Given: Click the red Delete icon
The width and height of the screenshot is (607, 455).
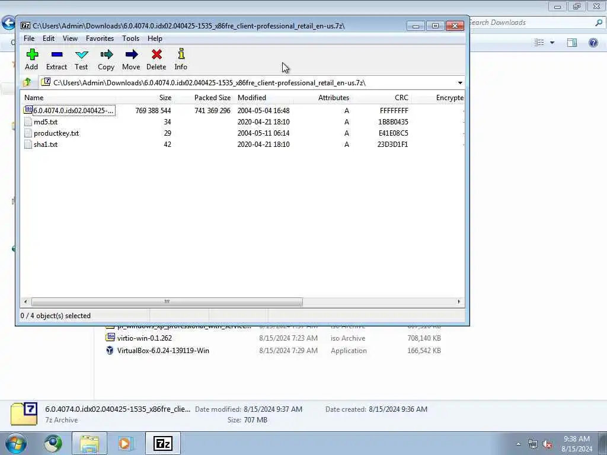Looking at the screenshot, I should [156, 54].
